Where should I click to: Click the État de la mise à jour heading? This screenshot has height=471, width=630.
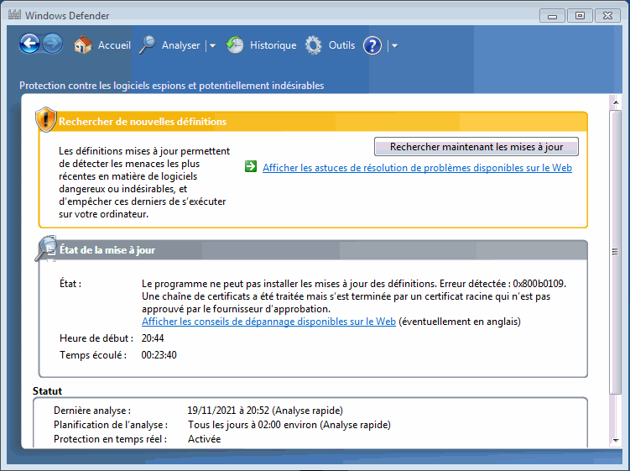pyautogui.click(x=107, y=250)
